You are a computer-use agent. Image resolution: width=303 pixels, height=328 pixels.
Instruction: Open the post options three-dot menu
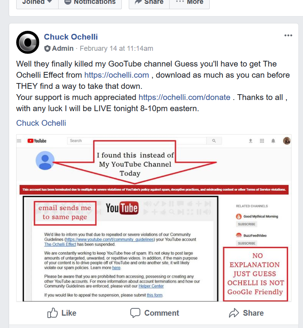coord(288,35)
